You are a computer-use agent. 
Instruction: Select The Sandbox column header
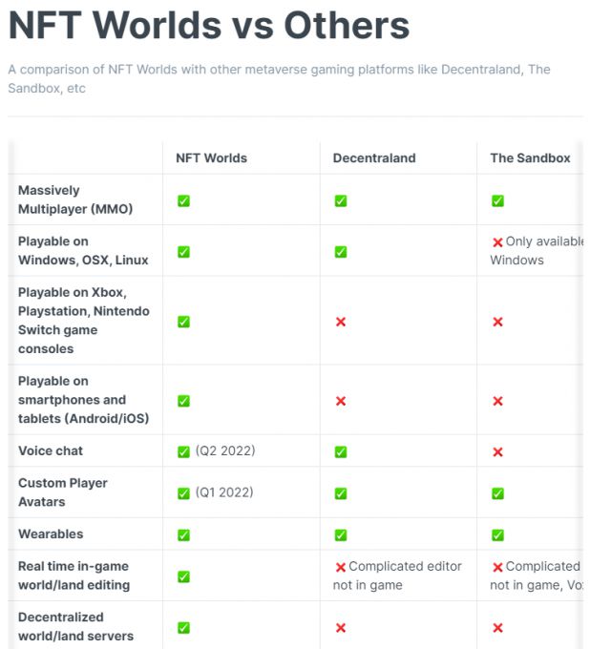[530, 158]
